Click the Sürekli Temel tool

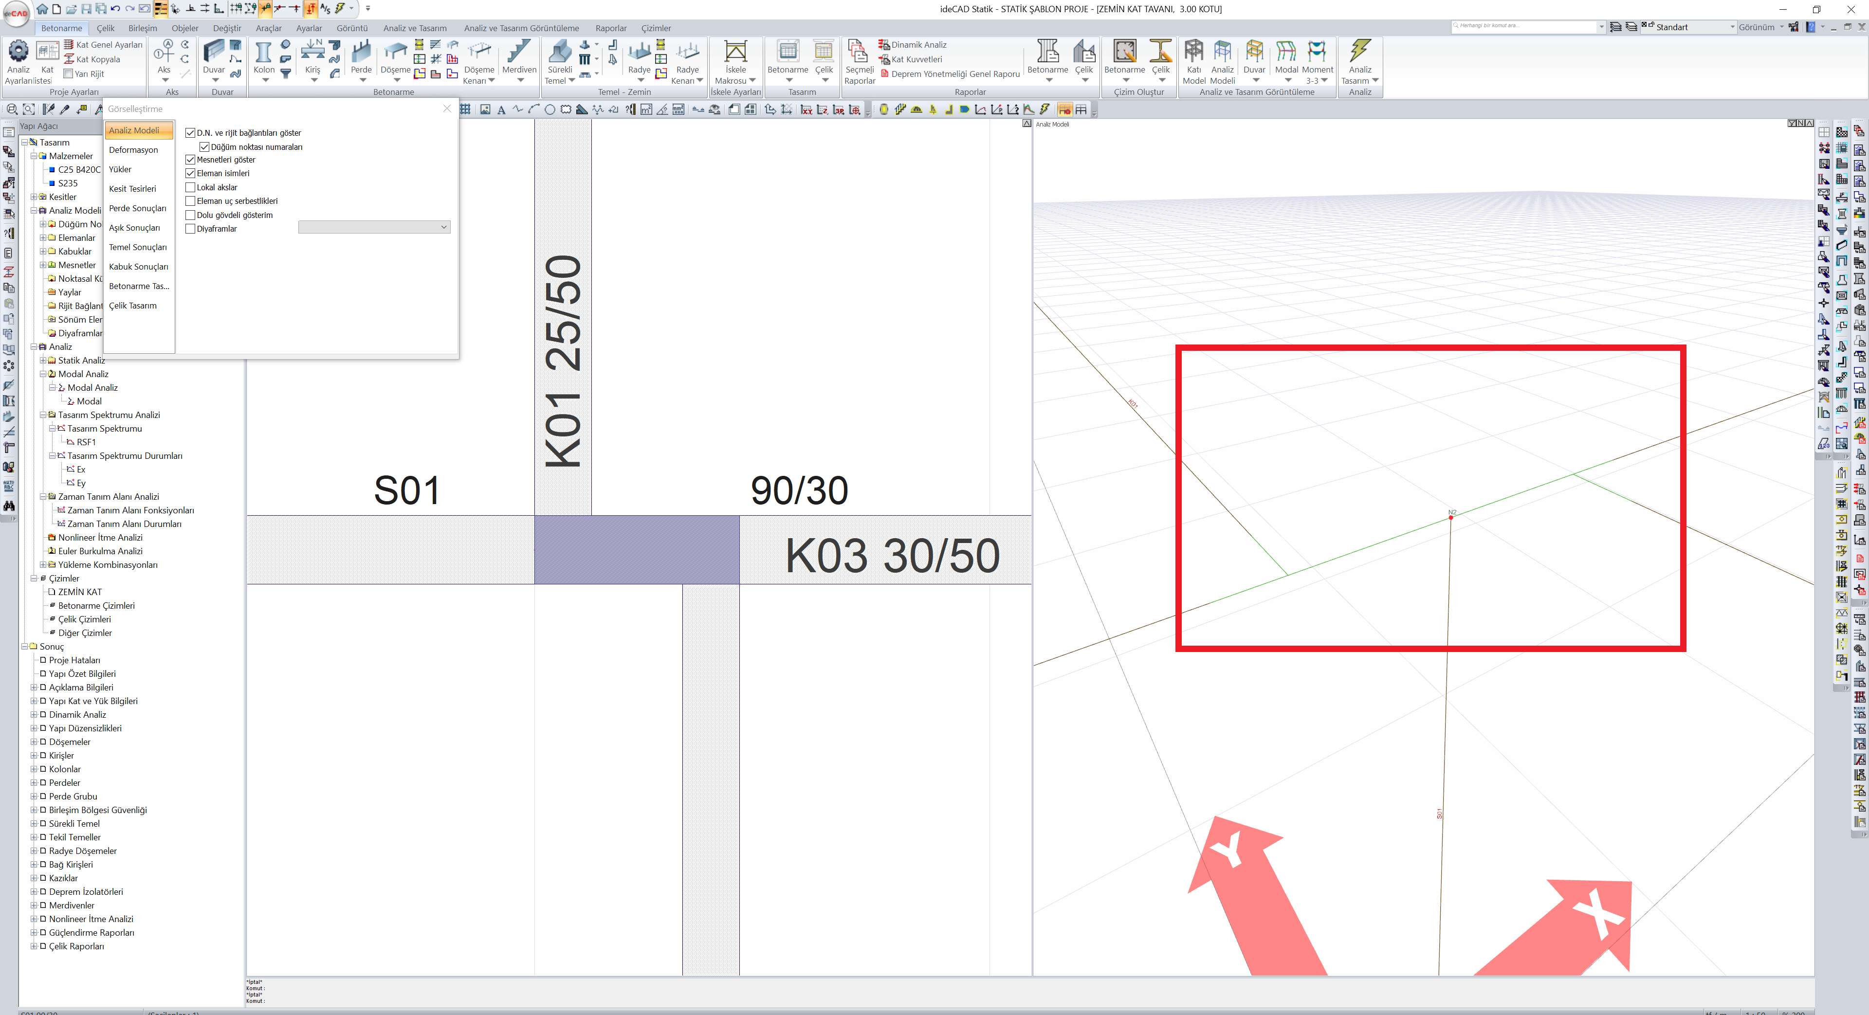click(x=559, y=62)
